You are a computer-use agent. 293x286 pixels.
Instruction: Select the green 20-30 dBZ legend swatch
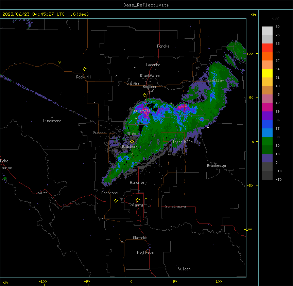[x=267, y=141]
